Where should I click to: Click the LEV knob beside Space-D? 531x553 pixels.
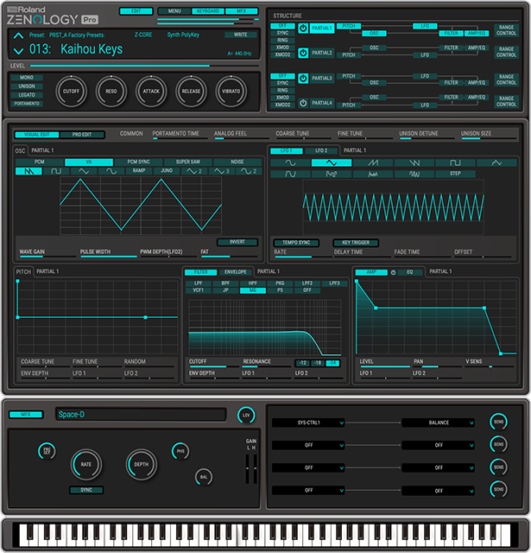(x=246, y=416)
